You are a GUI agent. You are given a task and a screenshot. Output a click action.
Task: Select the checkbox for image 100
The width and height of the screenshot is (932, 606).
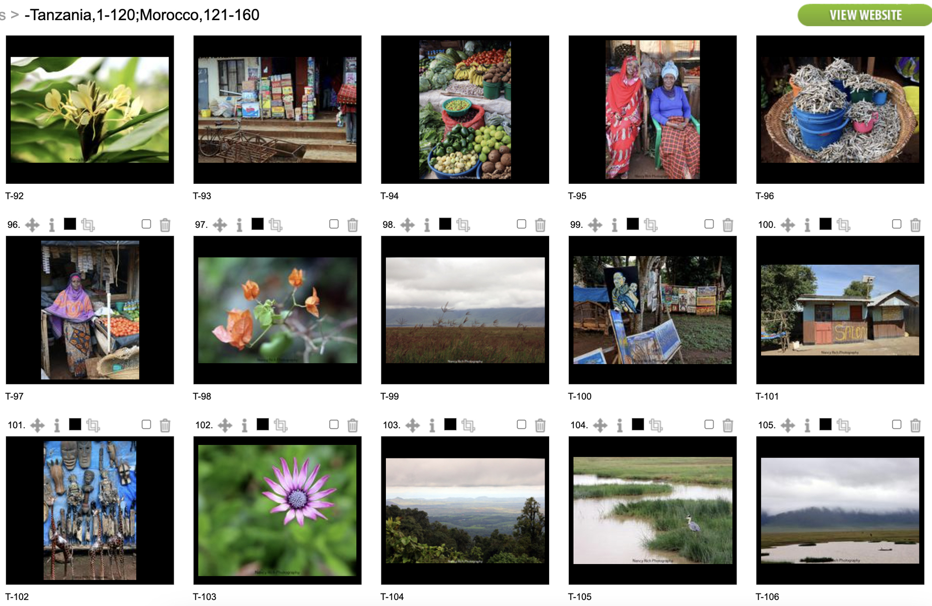[897, 224]
